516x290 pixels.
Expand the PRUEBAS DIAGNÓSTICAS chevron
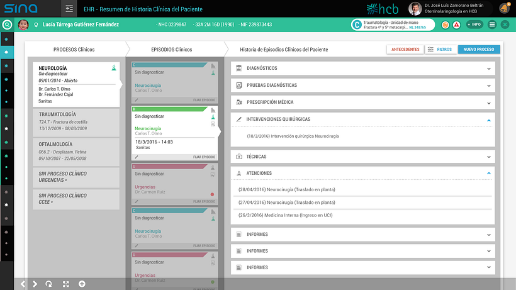[489, 86]
